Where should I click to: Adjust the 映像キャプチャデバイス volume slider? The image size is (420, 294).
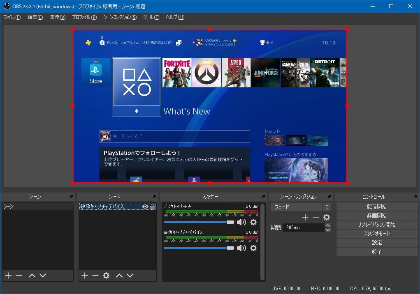click(x=199, y=248)
